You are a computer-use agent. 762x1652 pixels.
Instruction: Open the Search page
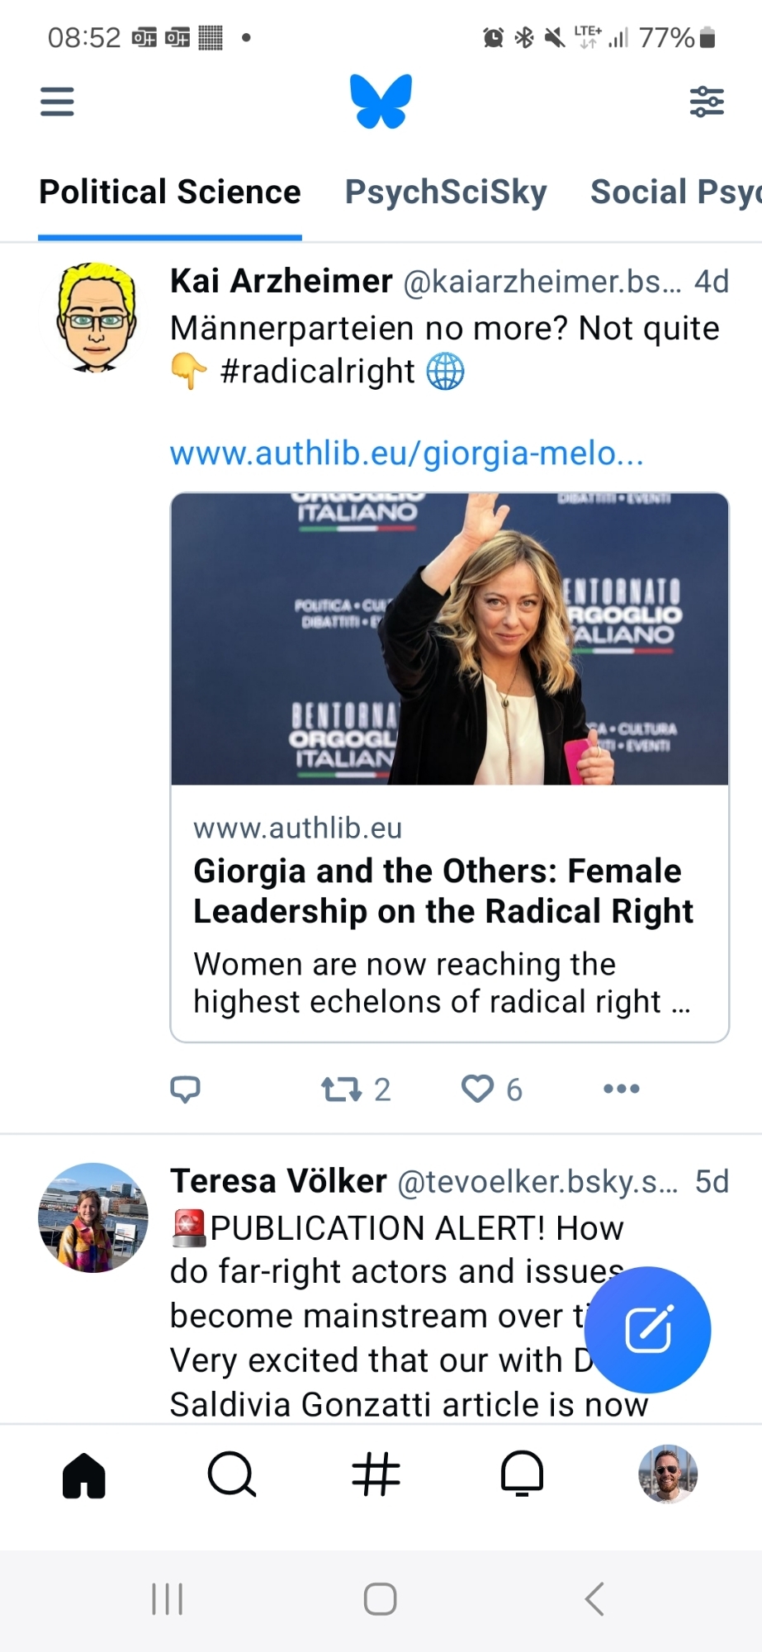point(232,1474)
